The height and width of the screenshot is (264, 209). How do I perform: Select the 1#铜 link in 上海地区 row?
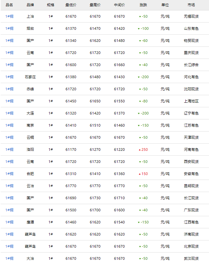[x=9, y=101]
